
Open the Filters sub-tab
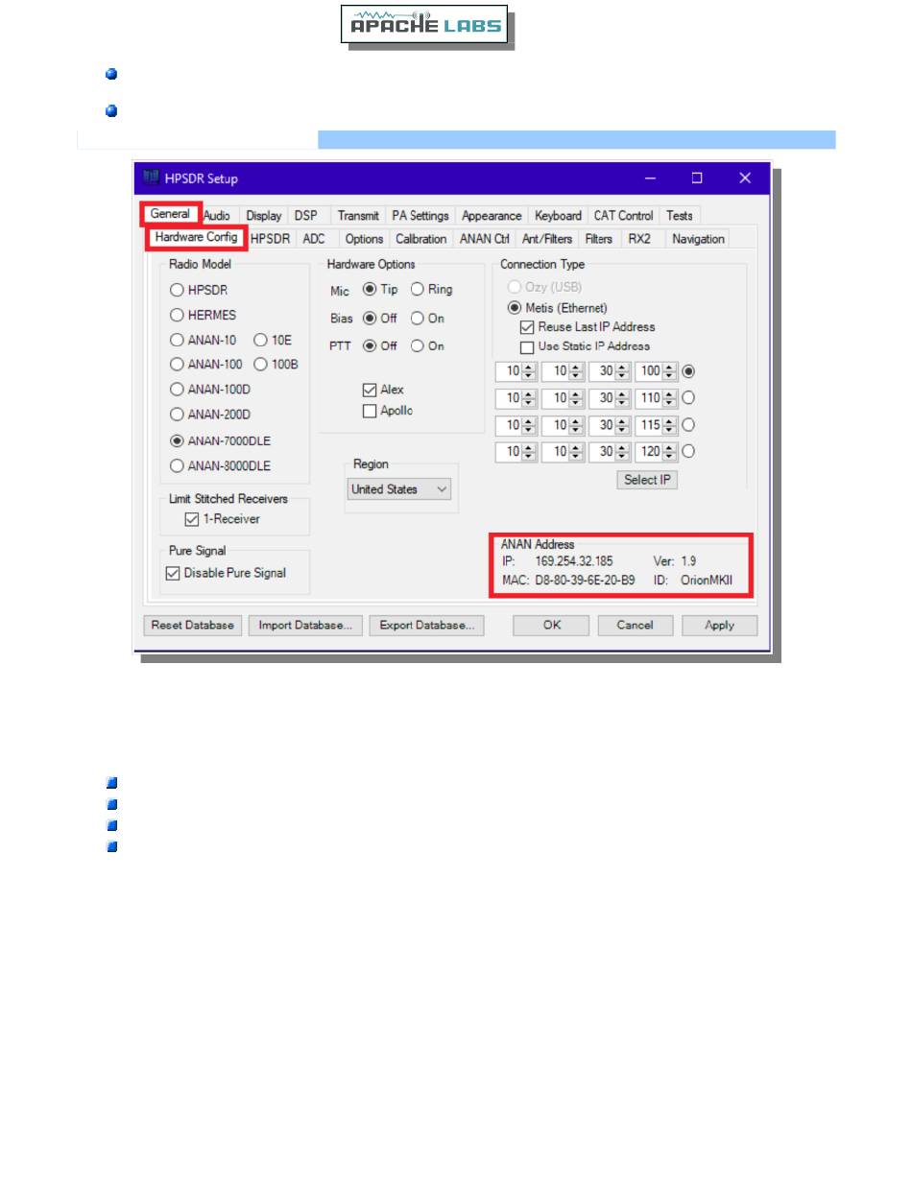click(598, 239)
